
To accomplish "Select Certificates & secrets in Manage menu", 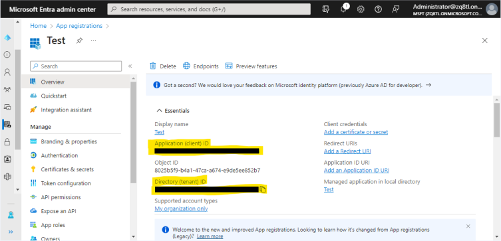I will pos(67,169).
